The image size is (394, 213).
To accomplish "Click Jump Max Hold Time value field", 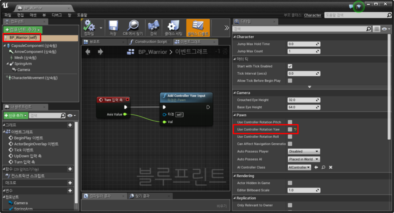I will tap(304, 44).
